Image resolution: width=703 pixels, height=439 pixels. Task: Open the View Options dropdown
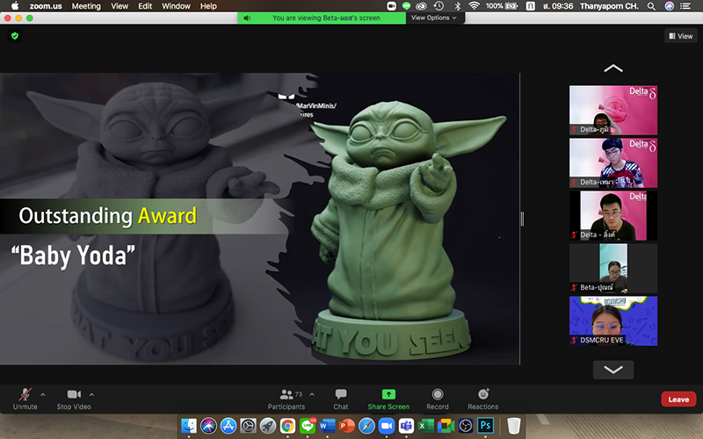434,18
